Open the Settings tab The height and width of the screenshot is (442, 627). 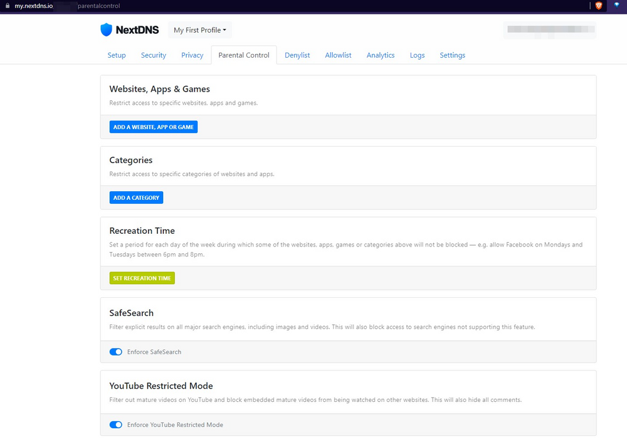point(452,55)
